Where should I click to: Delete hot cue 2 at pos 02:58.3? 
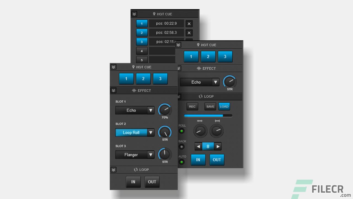pyautogui.click(x=189, y=33)
